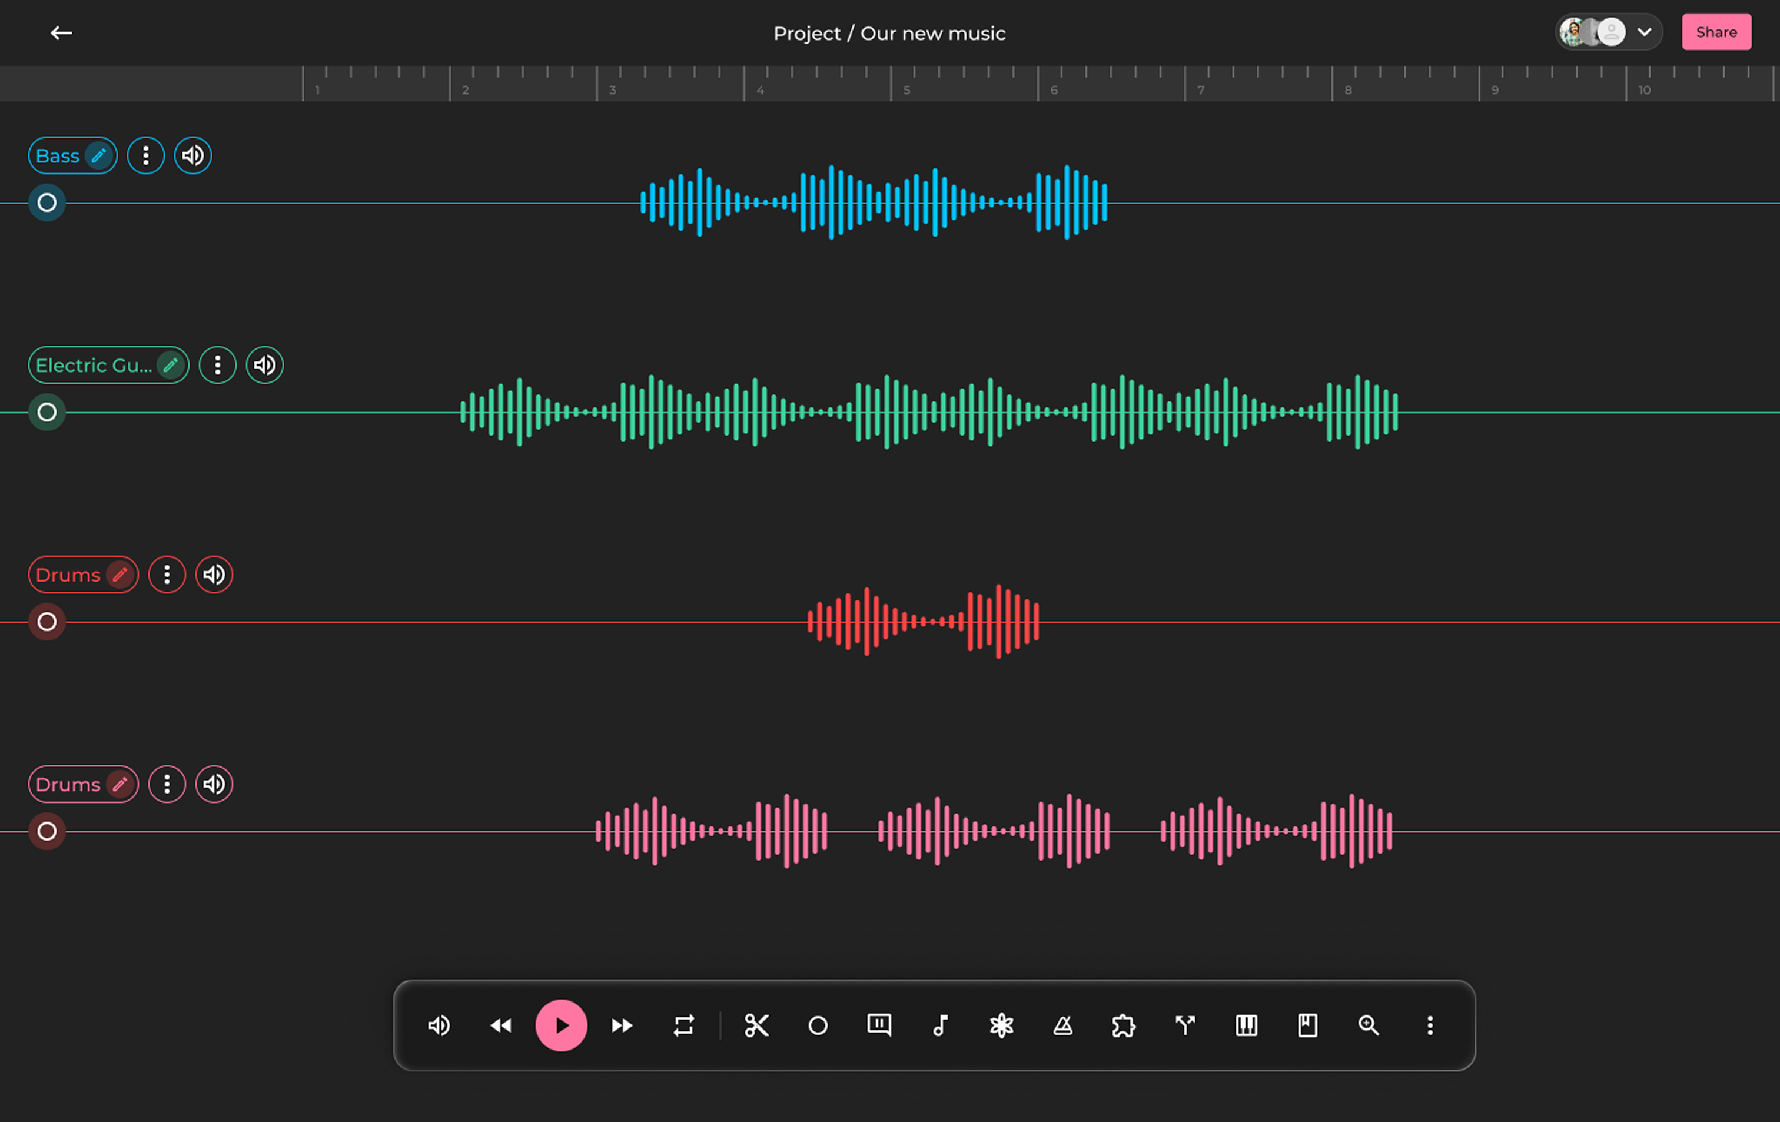Image resolution: width=1780 pixels, height=1122 pixels.
Task: Click the Bass track circle handle
Action: [47, 203]
